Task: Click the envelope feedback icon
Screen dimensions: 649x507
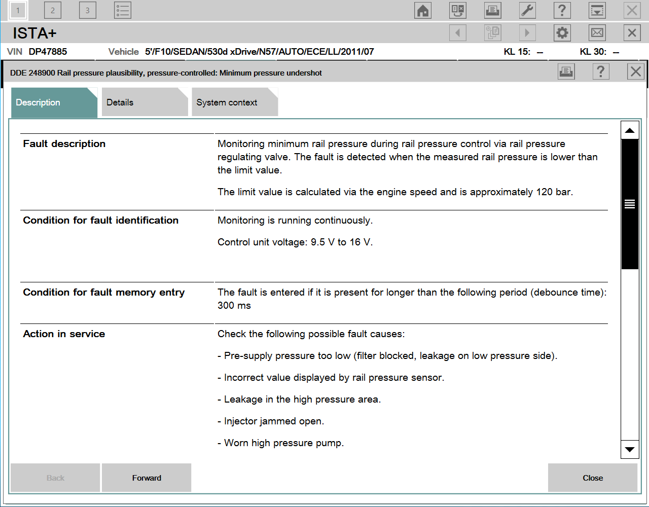Action: [597, 33]
